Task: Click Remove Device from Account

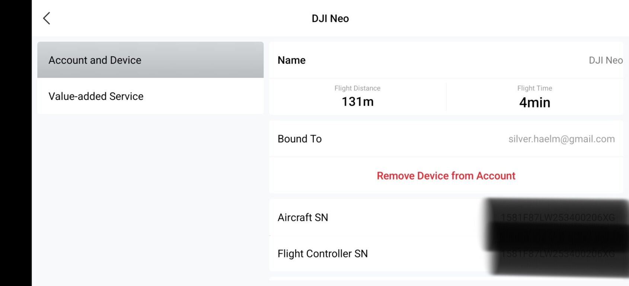Action: [x=446, y=176]
